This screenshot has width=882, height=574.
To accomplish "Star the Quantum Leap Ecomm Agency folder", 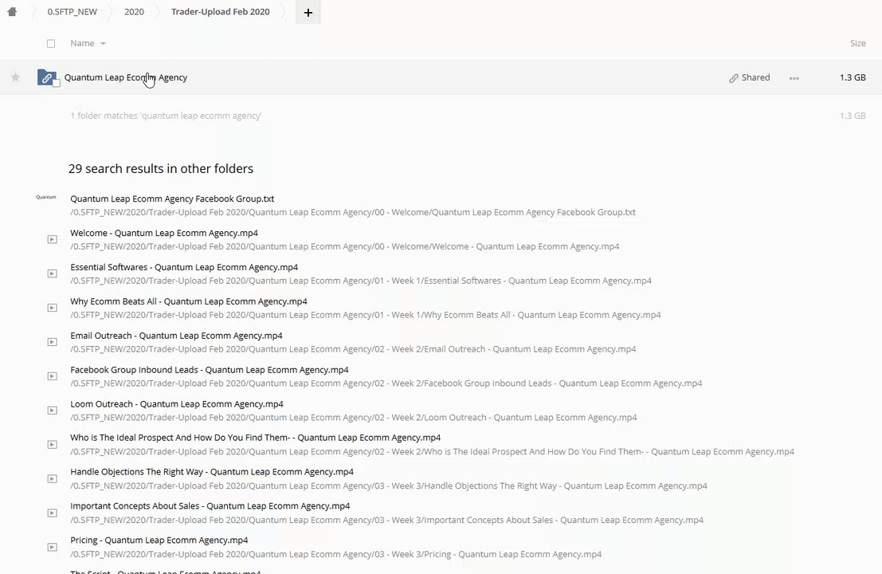I will pyautogui.click(x=15, y=77).
